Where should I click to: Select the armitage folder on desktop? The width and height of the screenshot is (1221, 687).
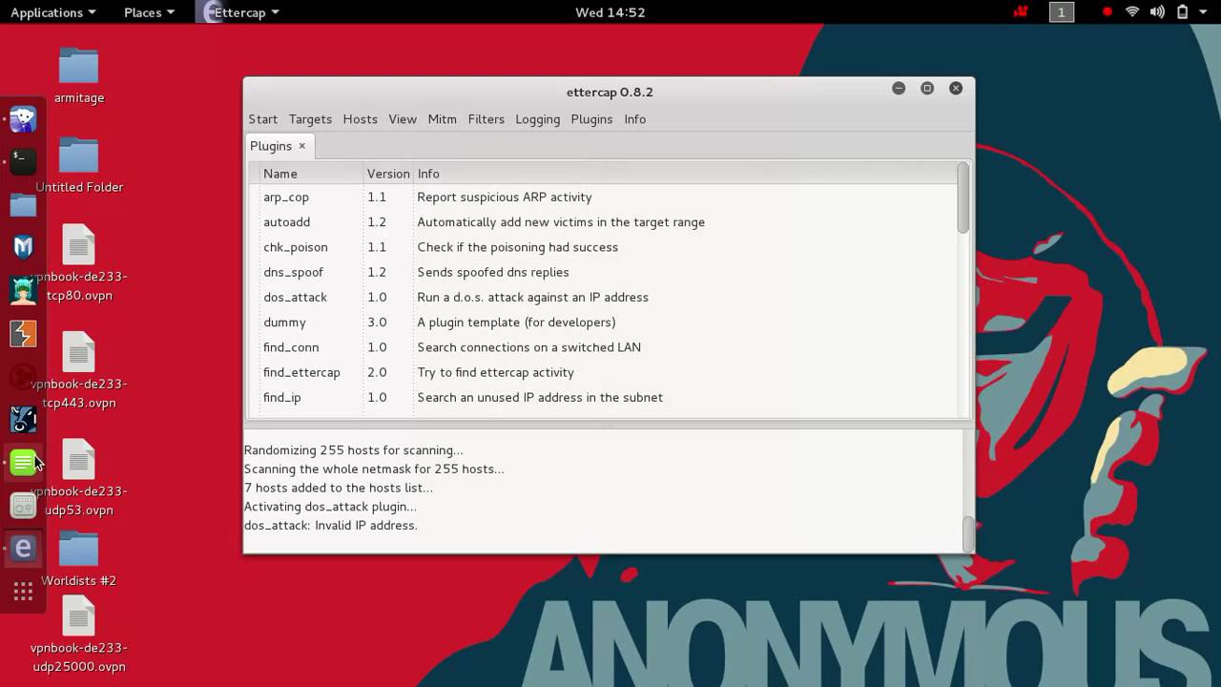79,76
